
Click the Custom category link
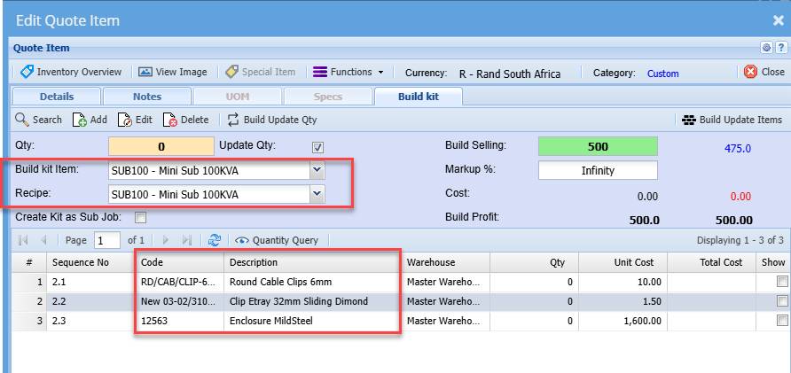pos(663,74)
